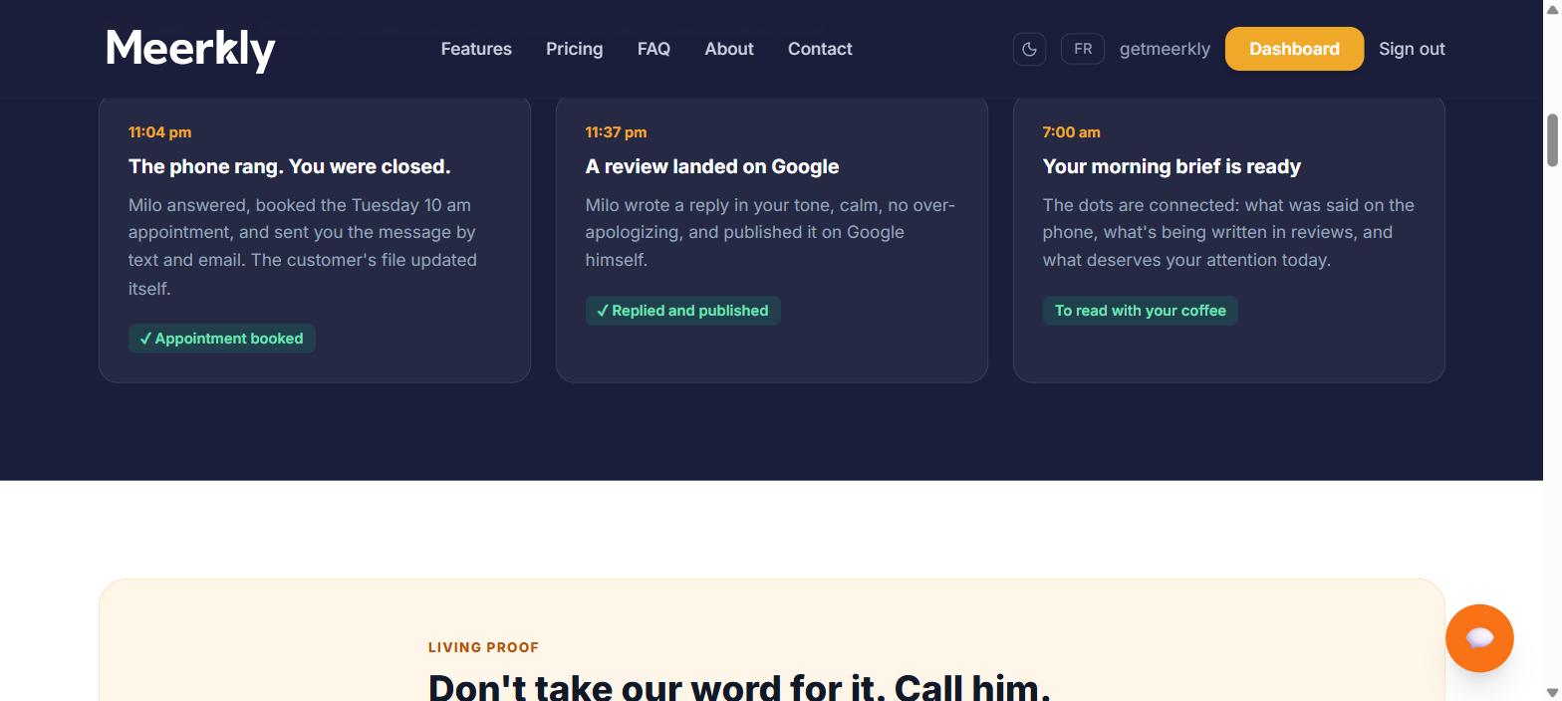Navigate to the Contact page
Image resolution: width=1562 pixels, height=701 pixels.
[820, 49]
